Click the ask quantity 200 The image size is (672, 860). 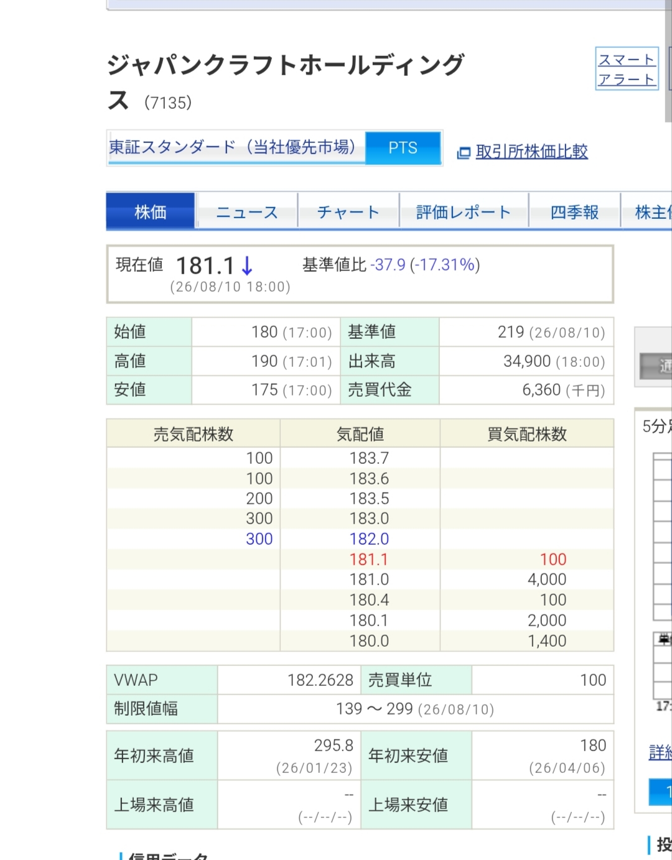coord(259,499)
